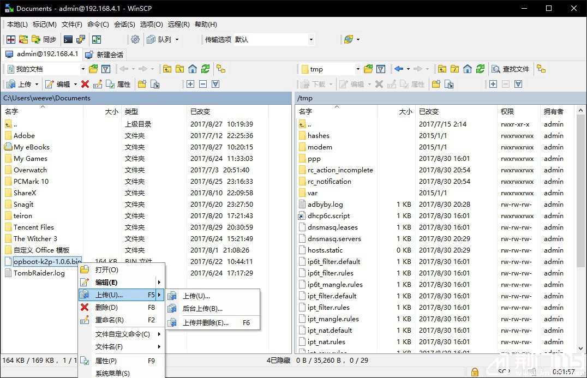The image size is (587, 378).
Task: Click the remote back arrow
Action: (399, 69)
